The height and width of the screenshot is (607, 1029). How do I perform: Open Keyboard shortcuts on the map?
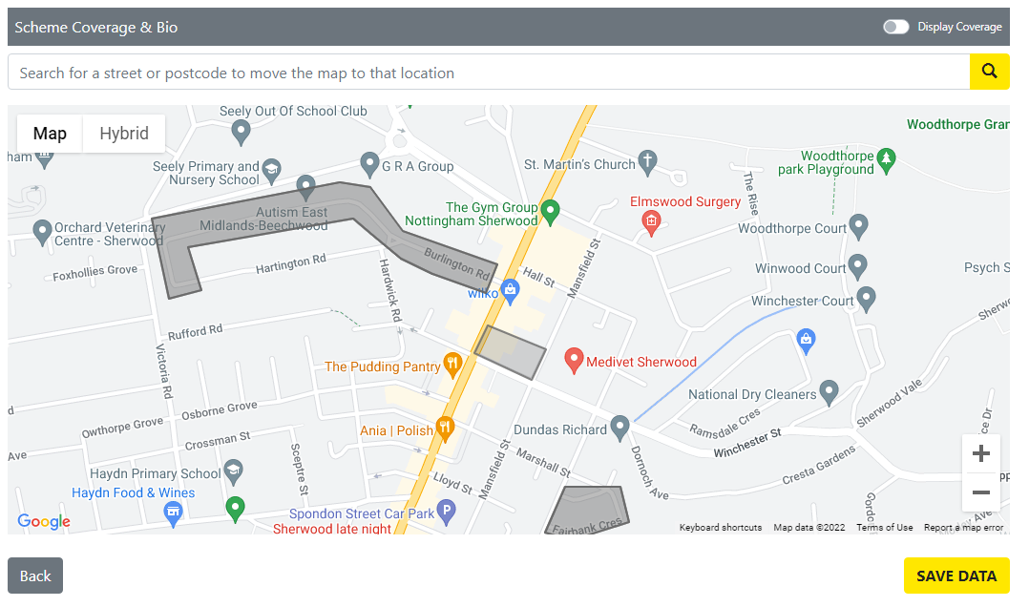[x=721, y=528]
